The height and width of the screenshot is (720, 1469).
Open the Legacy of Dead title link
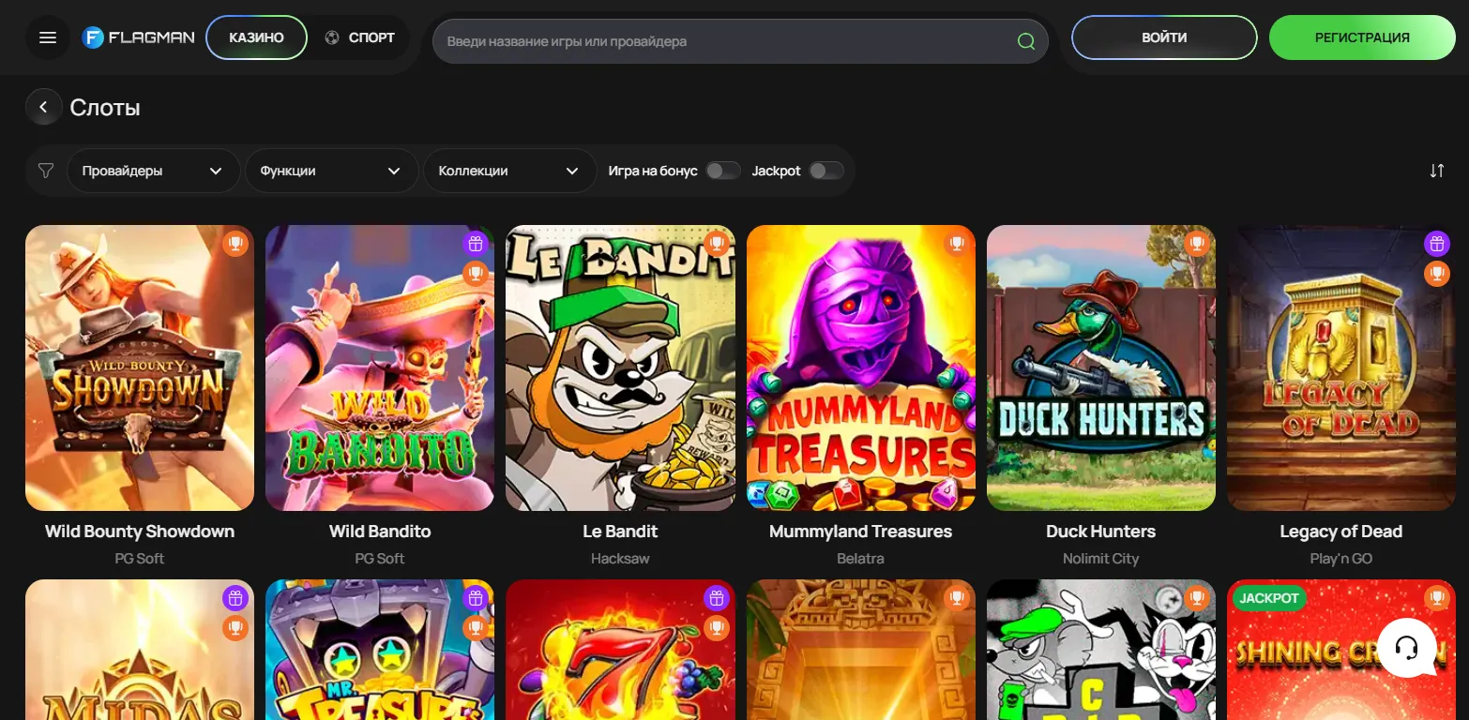pos(1340,532)
